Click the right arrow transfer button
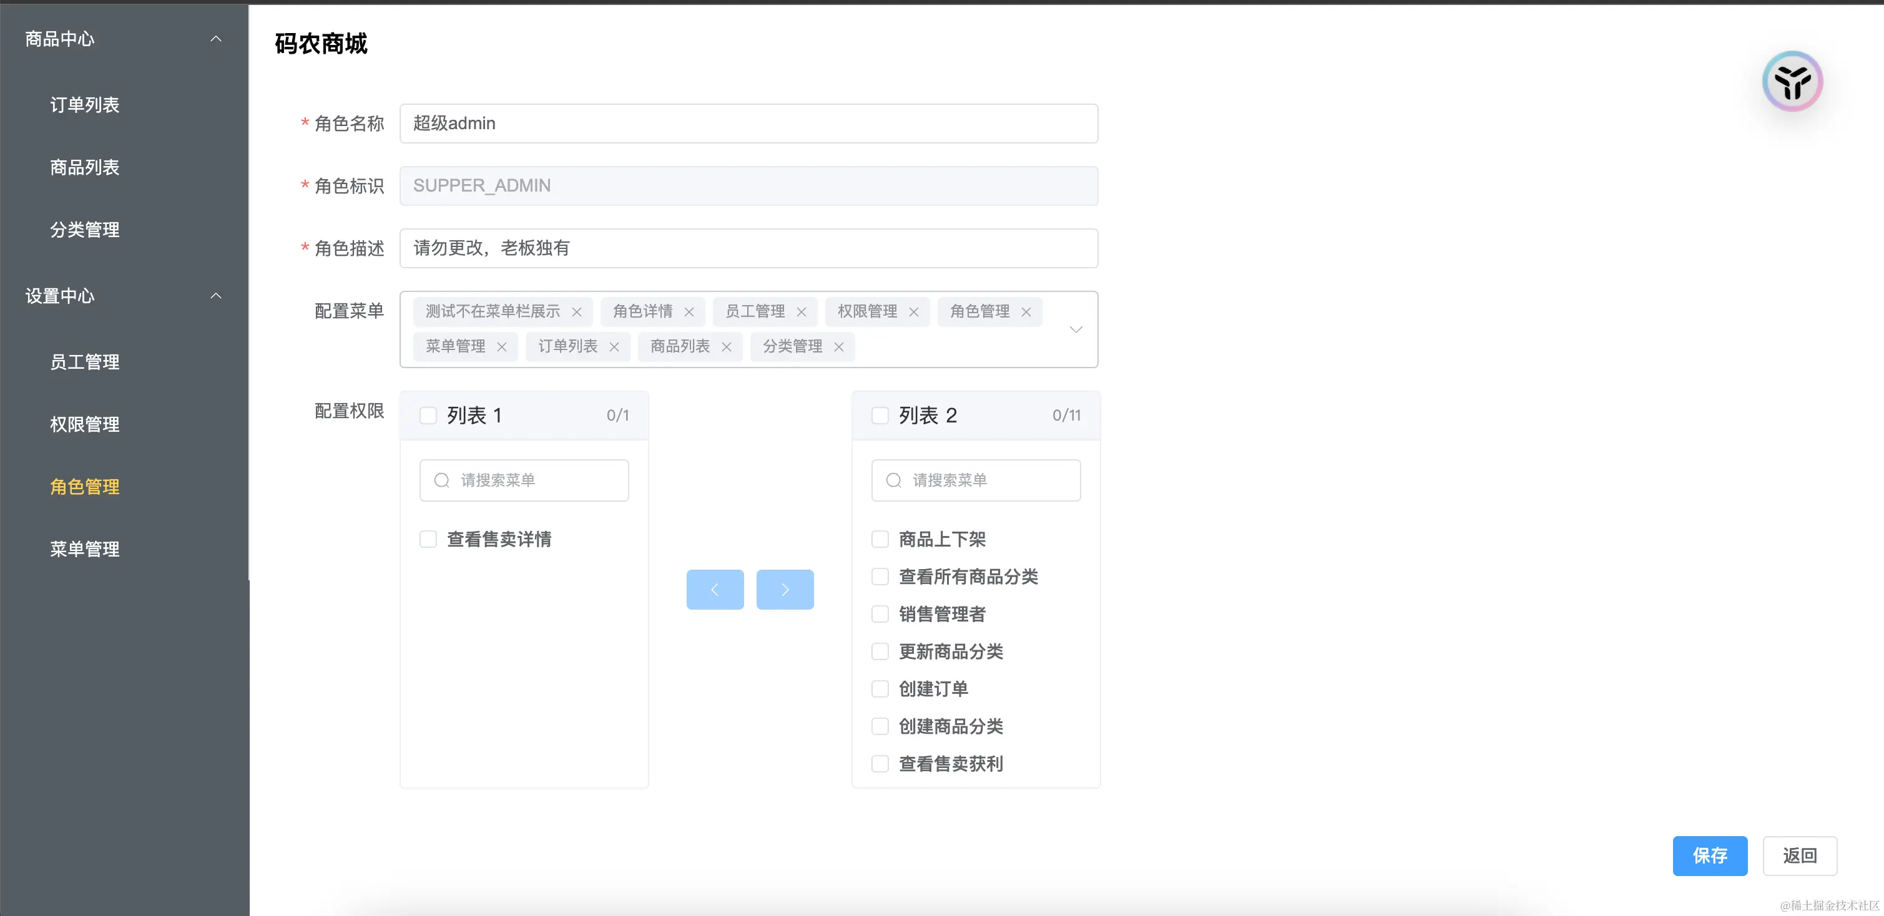The image size is (1884, 916). [785, 589]
